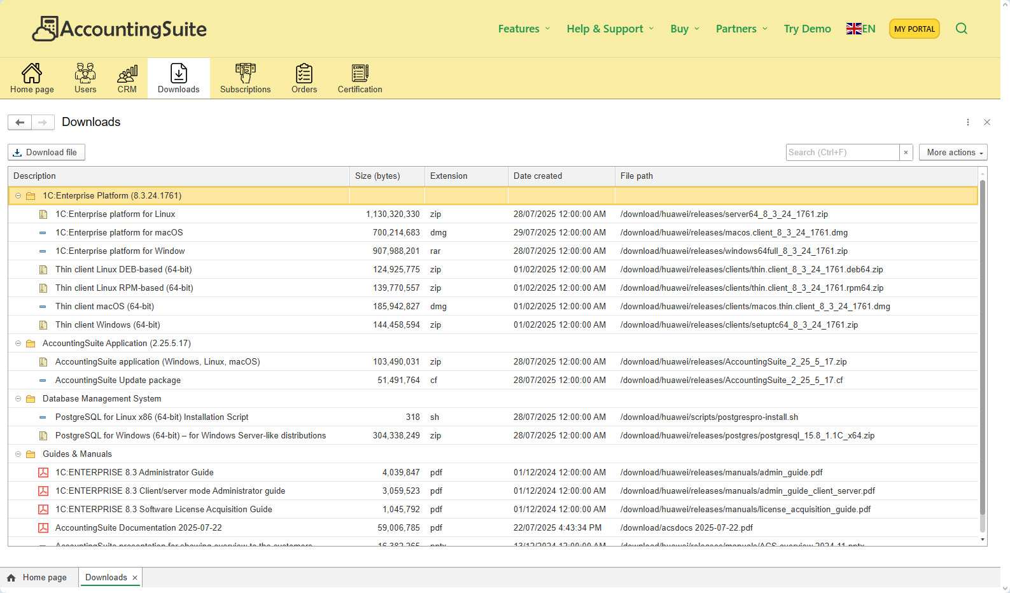Expand the Partners menu
This screenshot has height=593, width=1010.
741,29
